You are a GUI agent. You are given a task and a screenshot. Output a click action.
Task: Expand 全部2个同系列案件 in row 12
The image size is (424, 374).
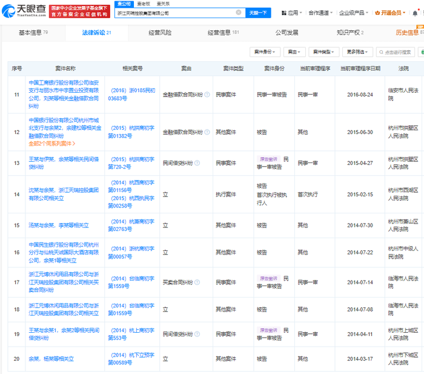coord(52,144)
